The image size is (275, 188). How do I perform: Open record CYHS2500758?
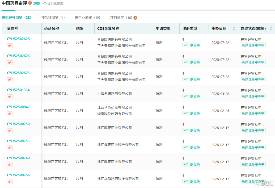click(x=18, y=124)
